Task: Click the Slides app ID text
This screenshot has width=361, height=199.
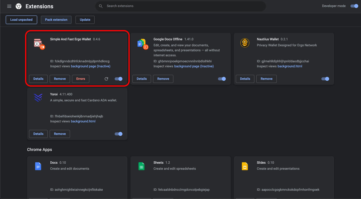Action: point(288,190)
